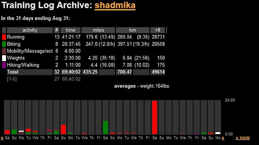Click the brown Mobility/Massage color swatch
This screenshot has height=145, width=259.
click(4, 51)
